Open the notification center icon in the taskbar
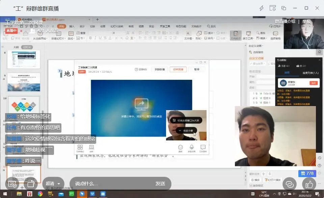The image size is (324, 198). click(x=317, y=194)
